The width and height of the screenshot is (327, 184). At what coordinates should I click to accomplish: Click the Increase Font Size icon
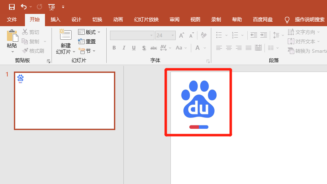pyautogui.click(x=181, y=36)
